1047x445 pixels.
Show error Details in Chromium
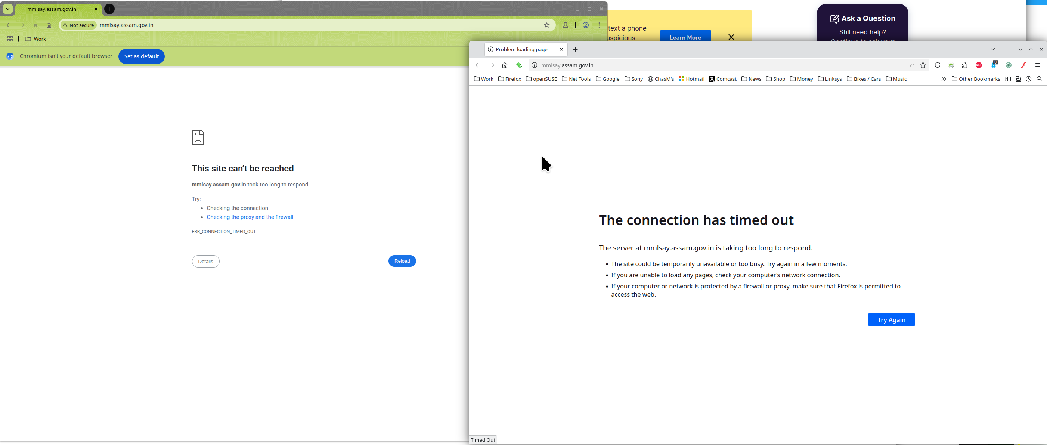pos(206,261)
